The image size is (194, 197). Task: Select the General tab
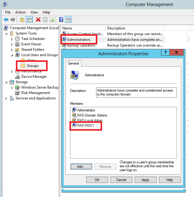click(x=73, y=63)
